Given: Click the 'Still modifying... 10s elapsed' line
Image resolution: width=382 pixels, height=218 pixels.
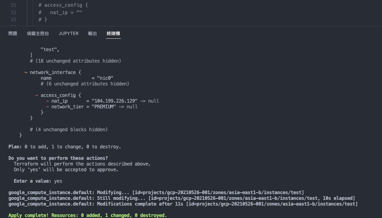Looking at the screenshot, I should (181, 198).
